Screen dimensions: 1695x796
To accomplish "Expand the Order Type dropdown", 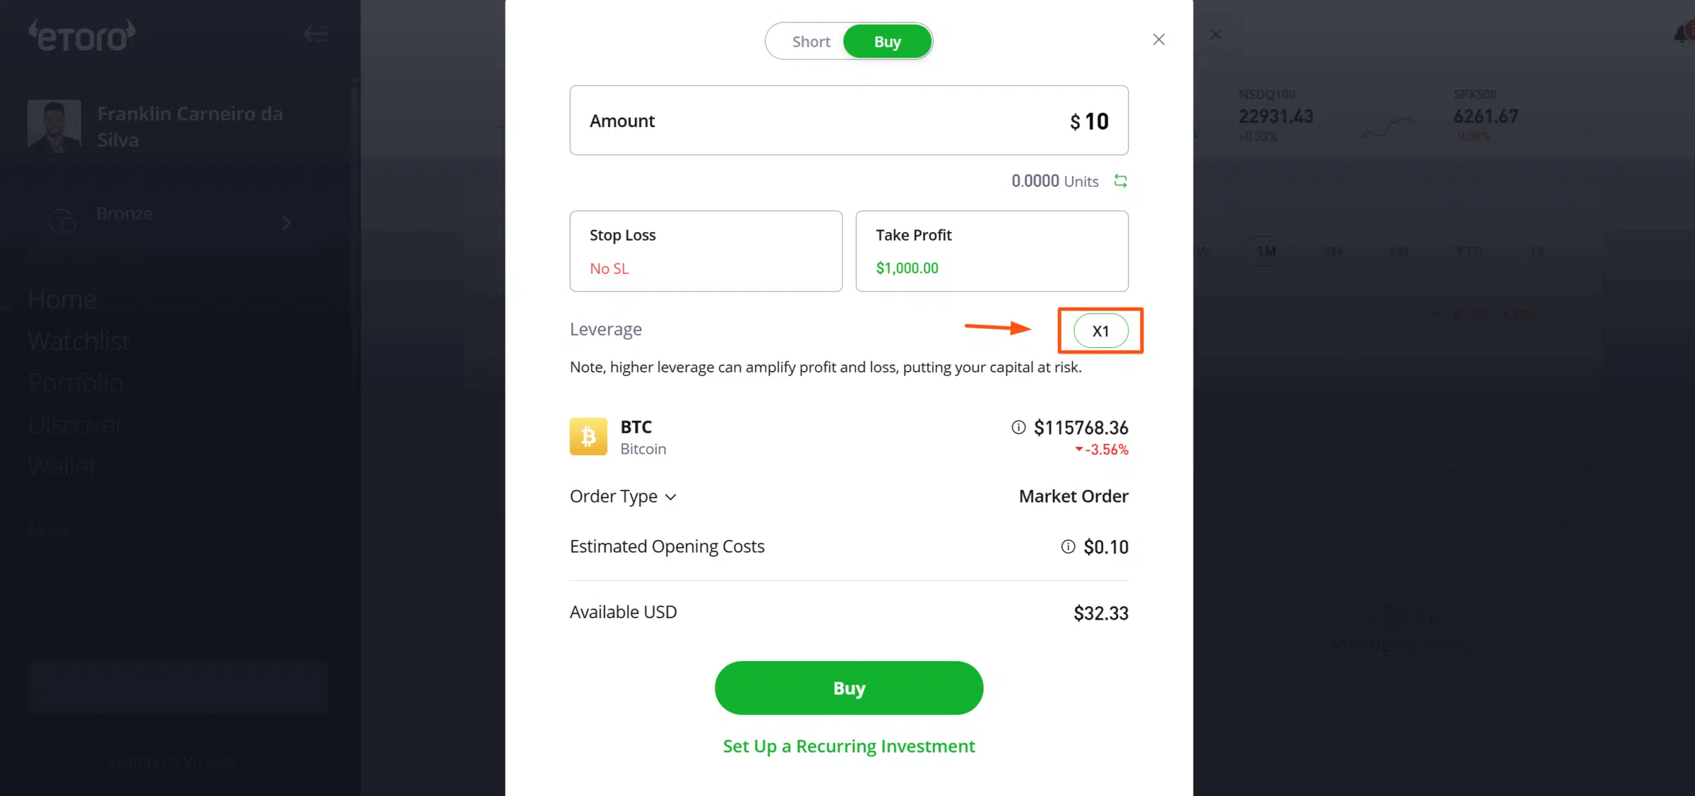I will click(624, 496).
